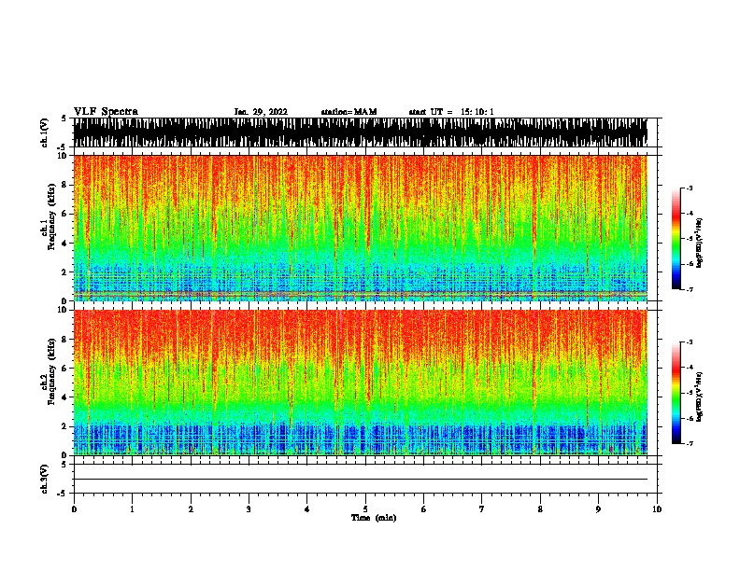Image resolution: width=740 pixels, height=571 pixels.
Task: Click the time axis tick label "1"
Action: [x=132, y=509]
